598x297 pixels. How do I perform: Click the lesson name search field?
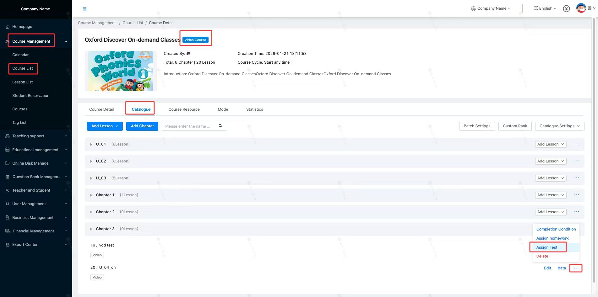tap(188, 126)
